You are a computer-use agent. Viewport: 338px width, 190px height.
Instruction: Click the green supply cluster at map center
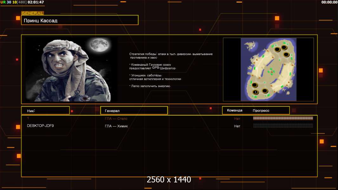pos(271,71)
